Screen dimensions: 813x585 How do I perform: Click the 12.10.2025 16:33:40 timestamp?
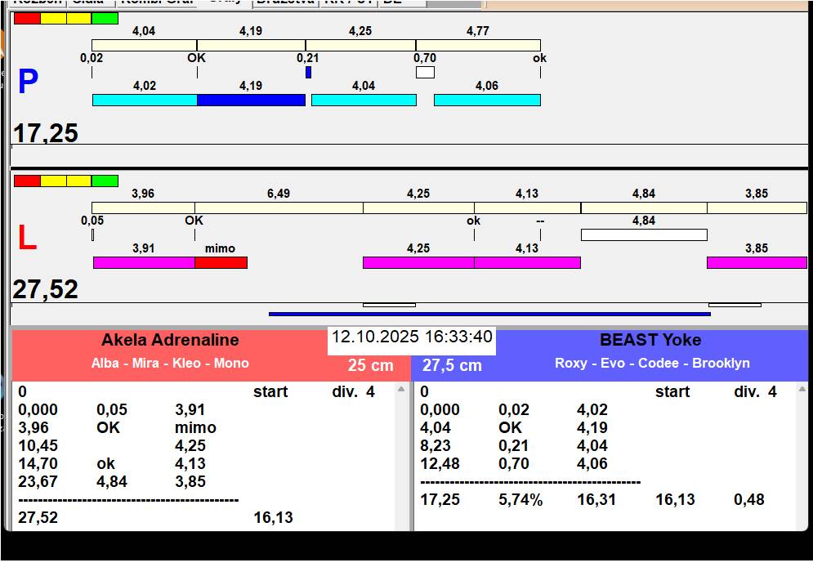tap(412, 337)
